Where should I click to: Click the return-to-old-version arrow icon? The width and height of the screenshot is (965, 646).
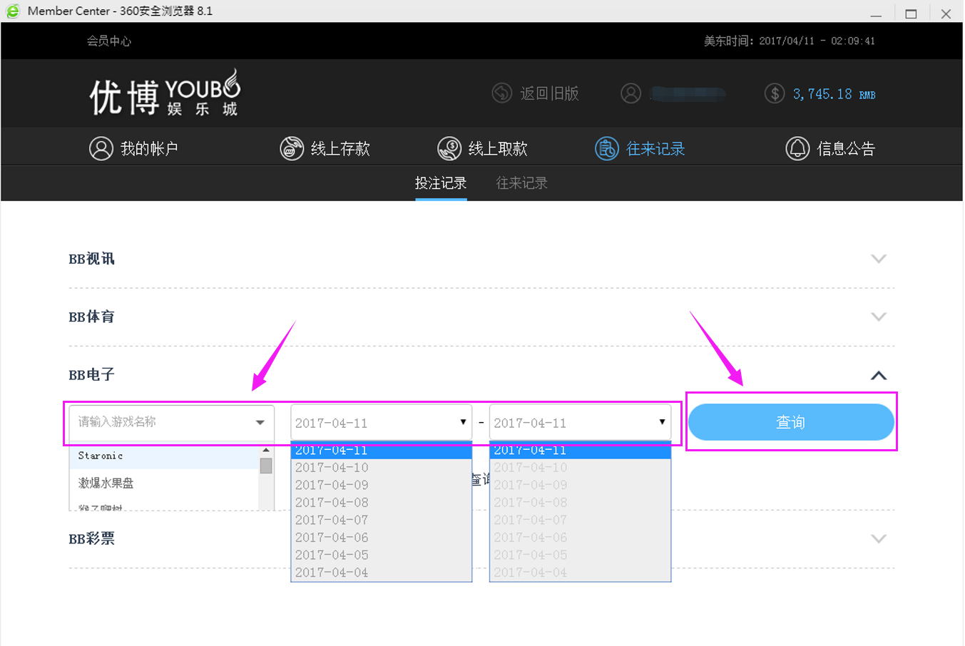[x=502, y=93]
